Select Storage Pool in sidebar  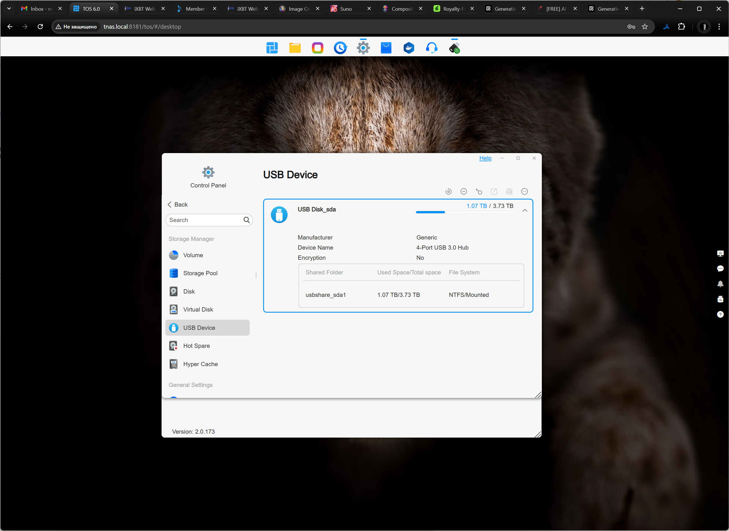(x=200, y=273)
